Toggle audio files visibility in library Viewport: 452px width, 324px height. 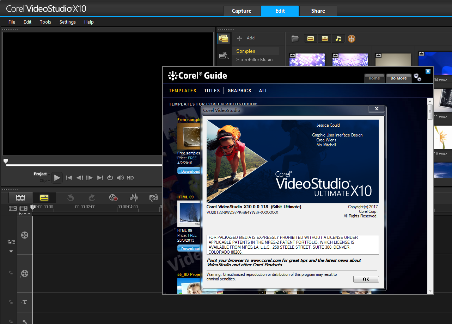tap(338, 39)
